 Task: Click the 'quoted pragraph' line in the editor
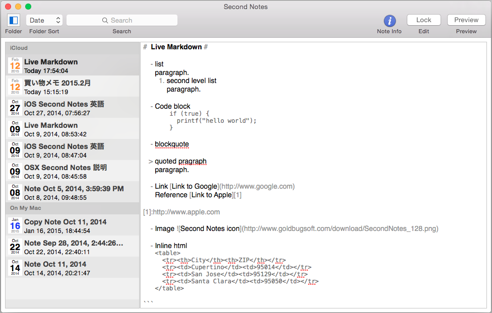click(180, 162)
